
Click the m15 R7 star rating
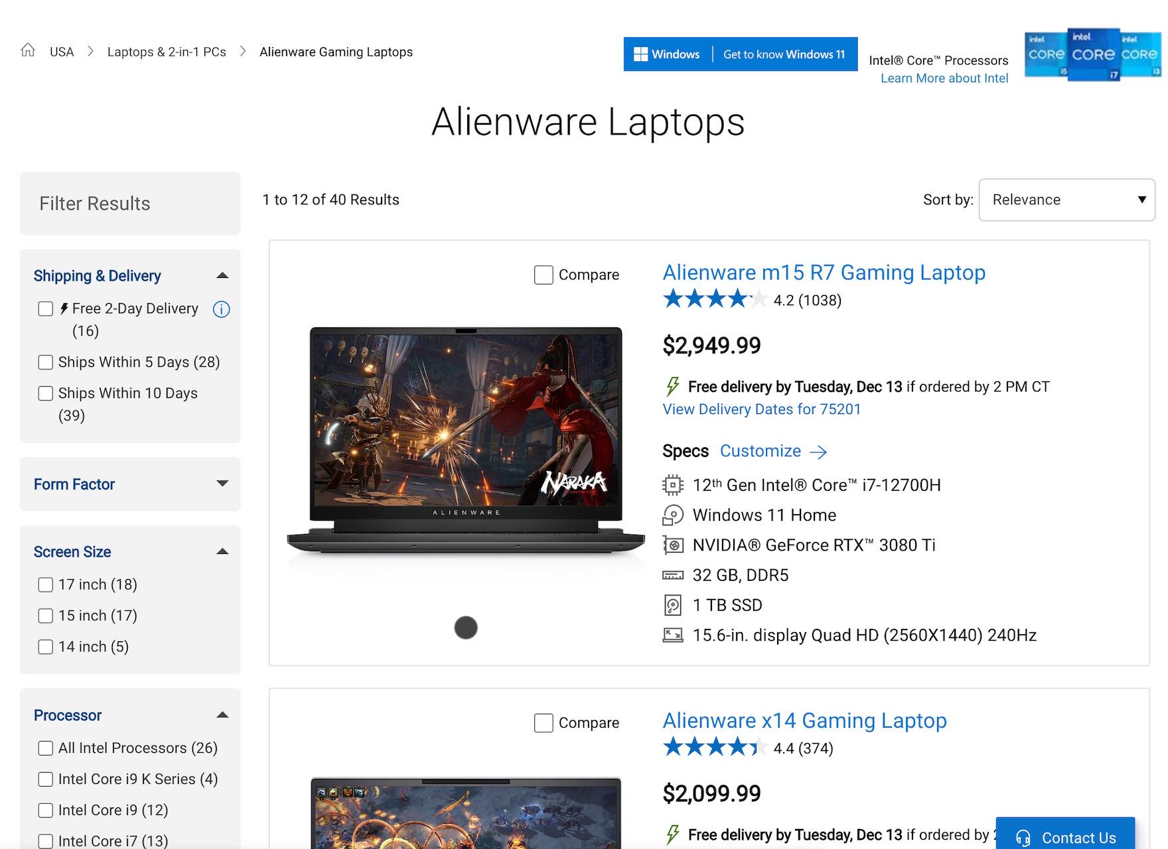tap(714, 300)
